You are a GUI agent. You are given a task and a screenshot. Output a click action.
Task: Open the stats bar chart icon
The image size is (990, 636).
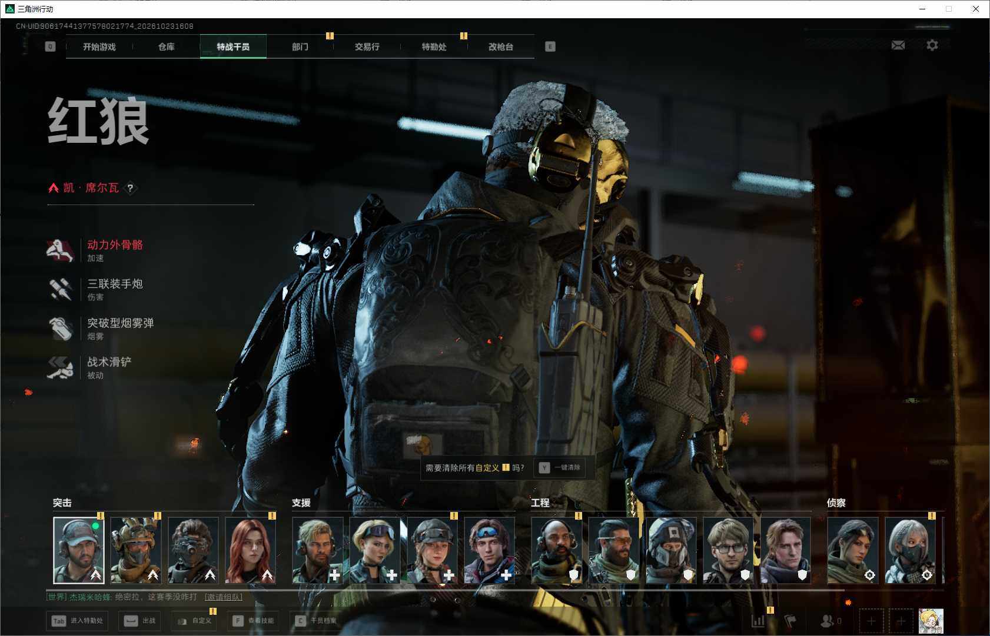(x=758, y=621)
